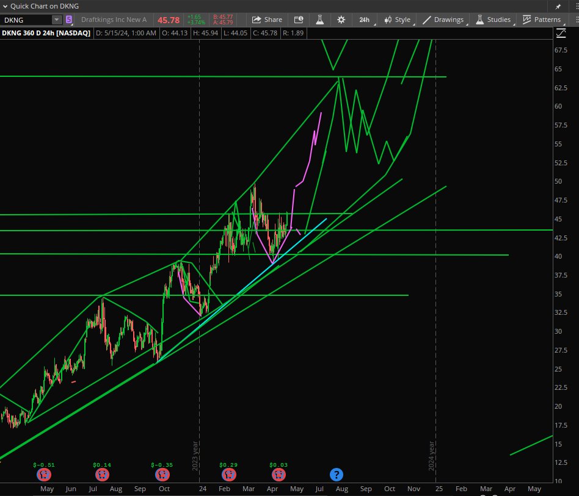579x496 pixels.
Task: Click the Nov label on time axis
Action: click(413, 489)
